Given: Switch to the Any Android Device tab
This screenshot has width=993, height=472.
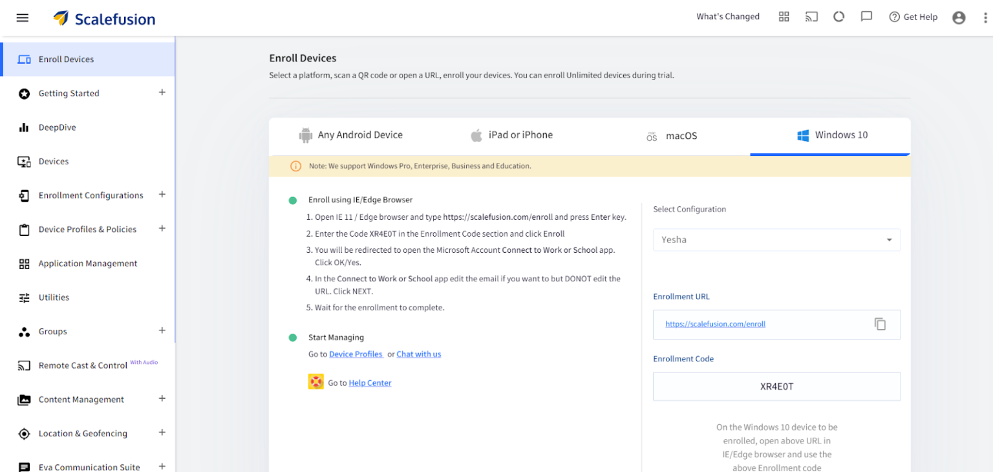Looking at the screenshot, I should tap(350, 135).
